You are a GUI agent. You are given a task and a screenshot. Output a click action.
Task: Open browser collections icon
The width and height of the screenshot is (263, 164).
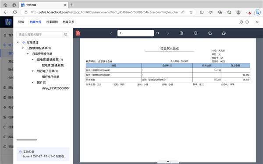(220, 12)
